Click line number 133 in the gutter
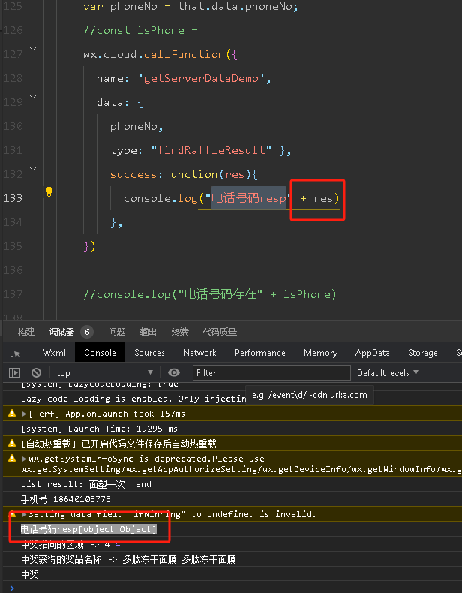462x593 pixels. pyautogui.click(x=13, y=198)
